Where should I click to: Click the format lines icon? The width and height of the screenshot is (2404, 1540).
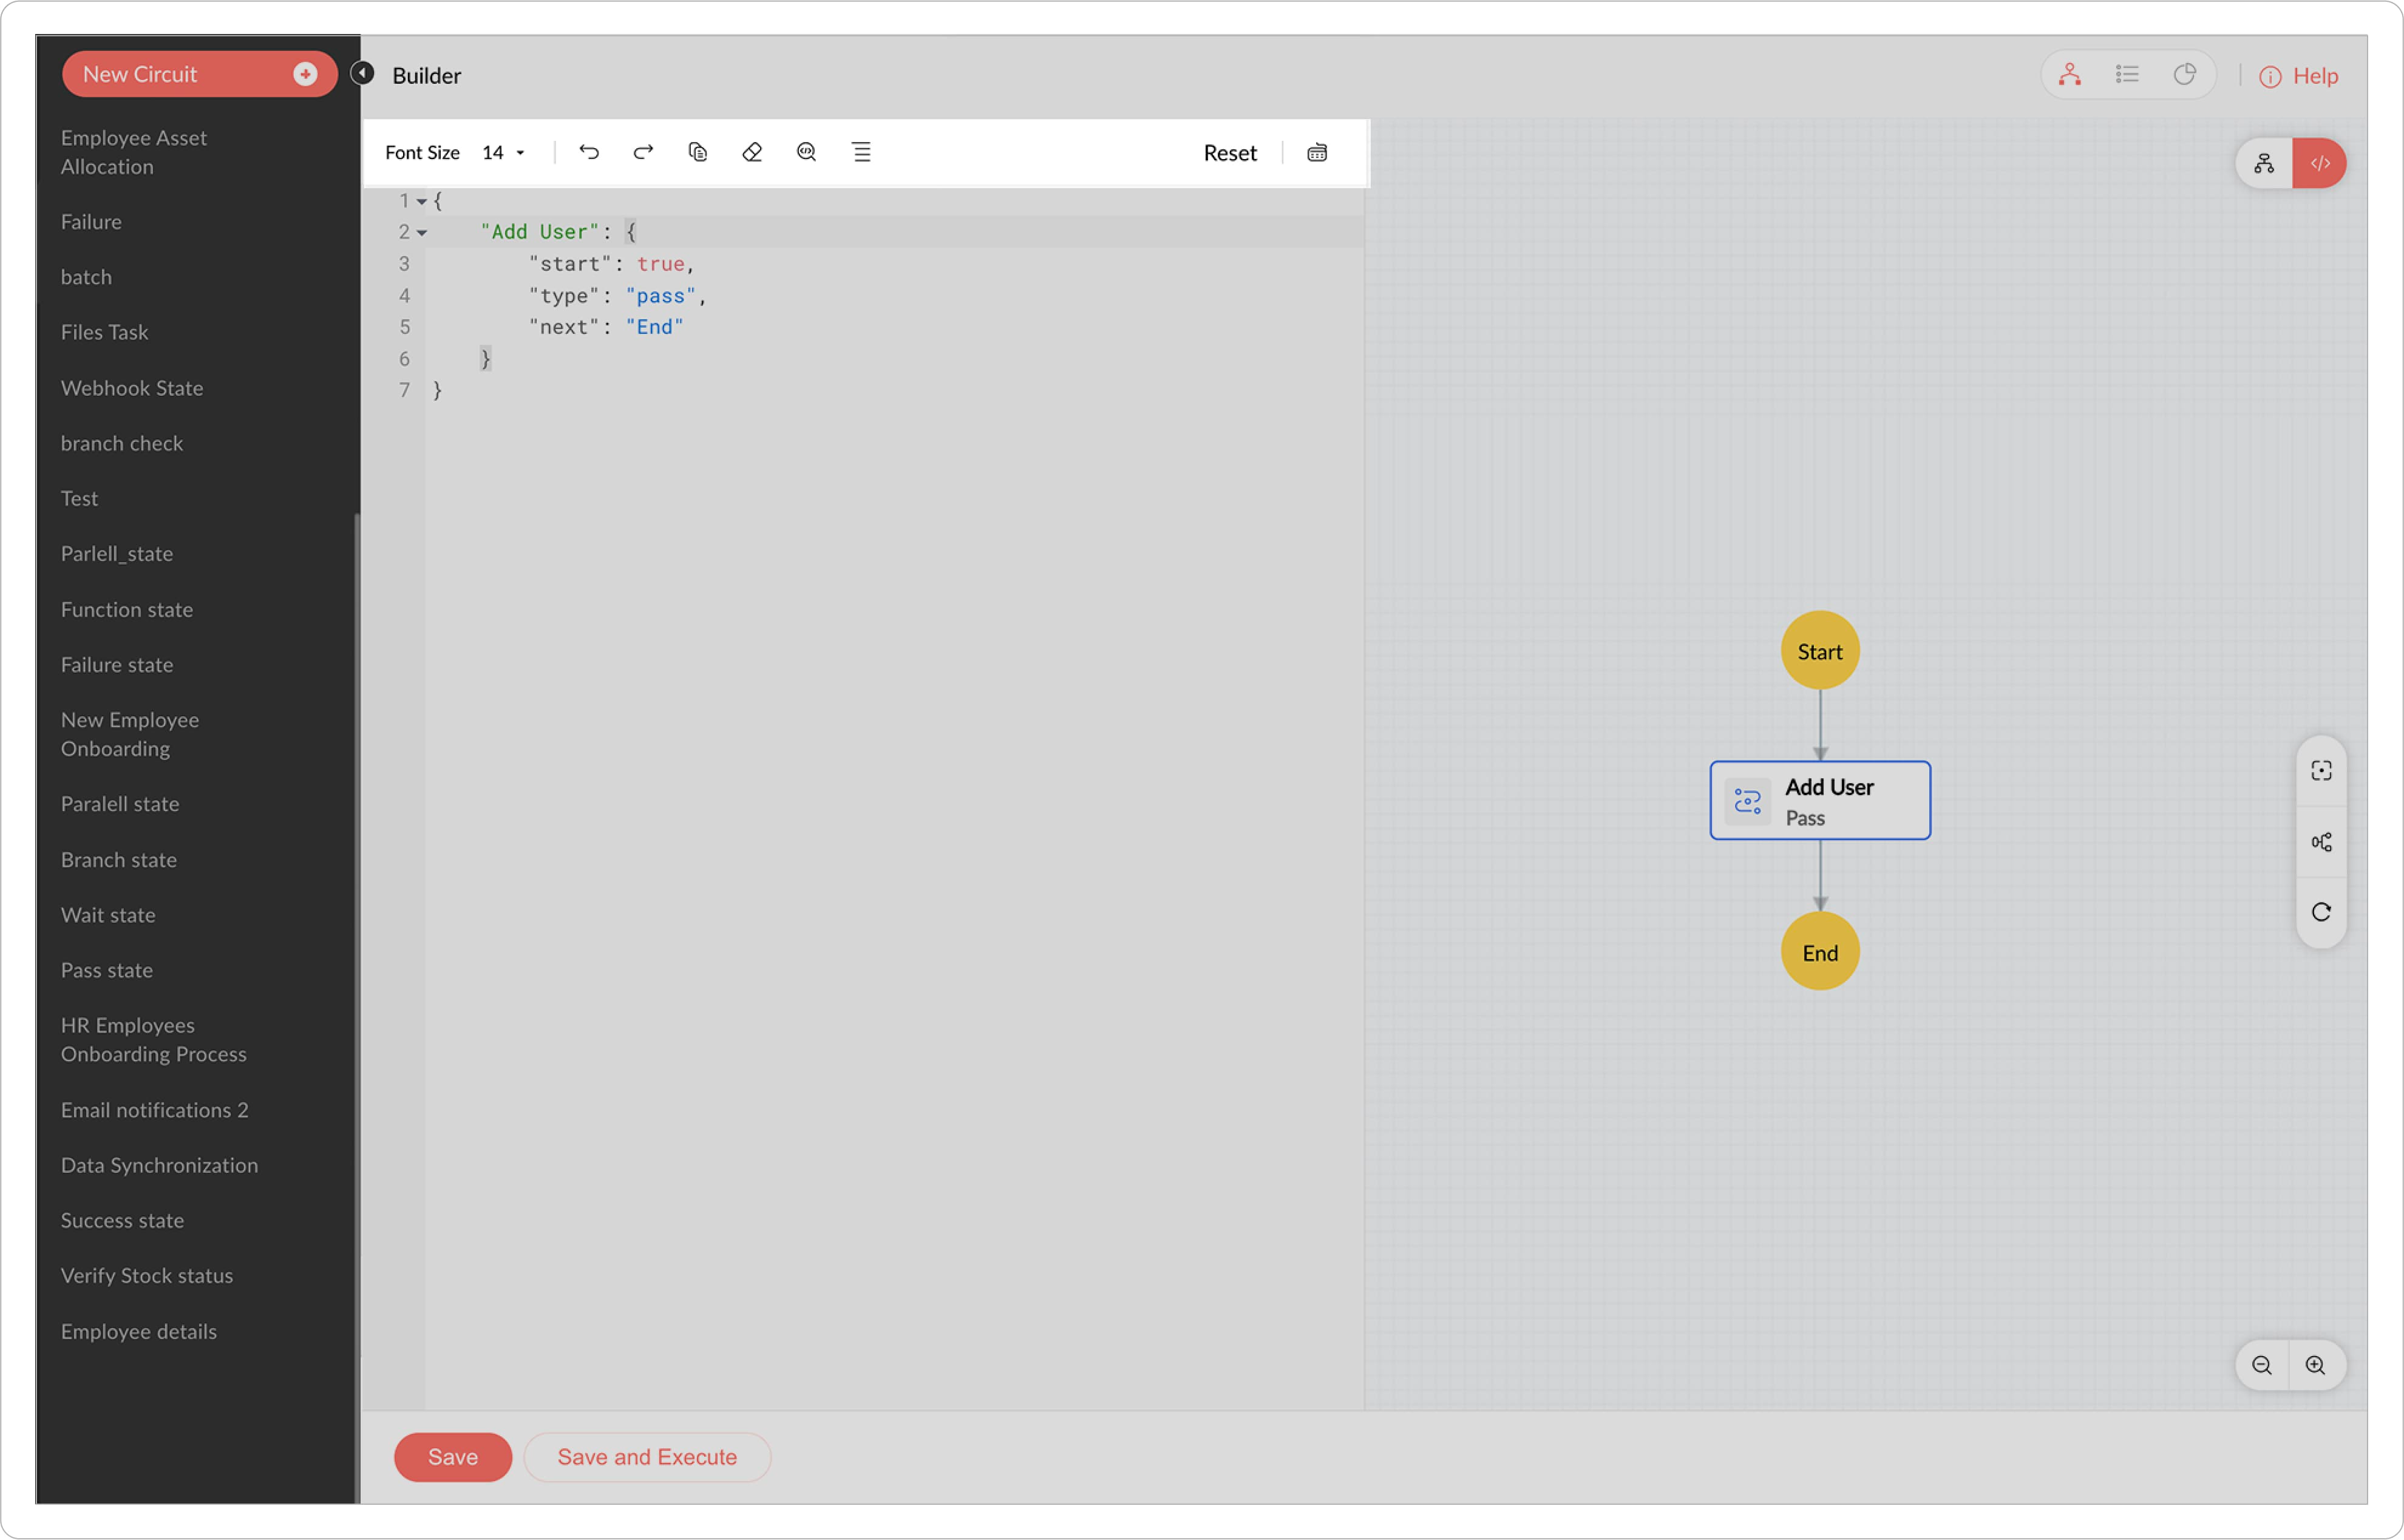[861, 152]
